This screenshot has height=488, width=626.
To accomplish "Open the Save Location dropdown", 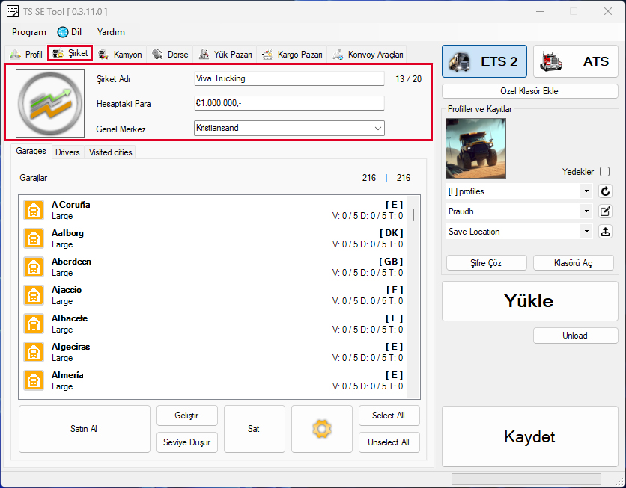I will coord(518,232).
